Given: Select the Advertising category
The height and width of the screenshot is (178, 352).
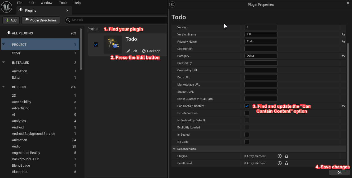Looking at the screenshot, I should click(x=40, y=108).
